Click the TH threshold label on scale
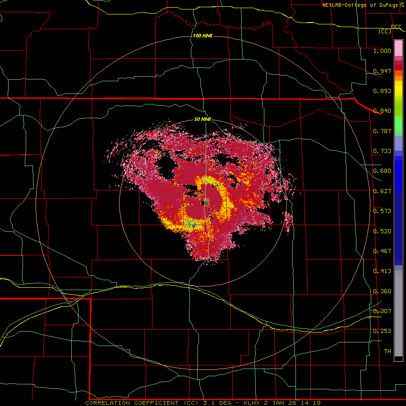 click(388, 351)
